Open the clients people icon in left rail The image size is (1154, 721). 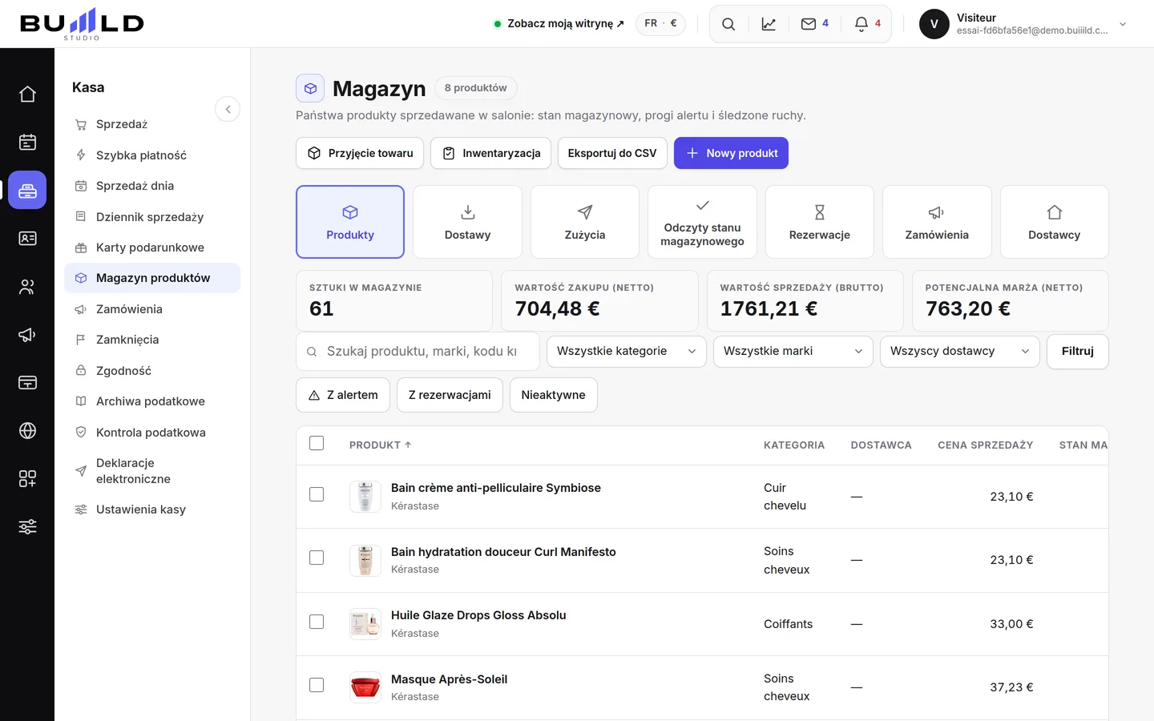tap(27, 287)
